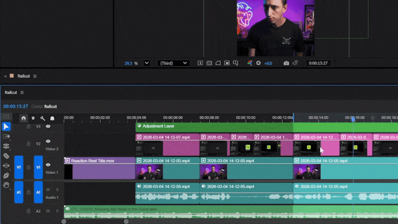The width and height of the screenshot is (398, 224).
Task: Solo track A2 with the S button
Action: click(57, 211)
